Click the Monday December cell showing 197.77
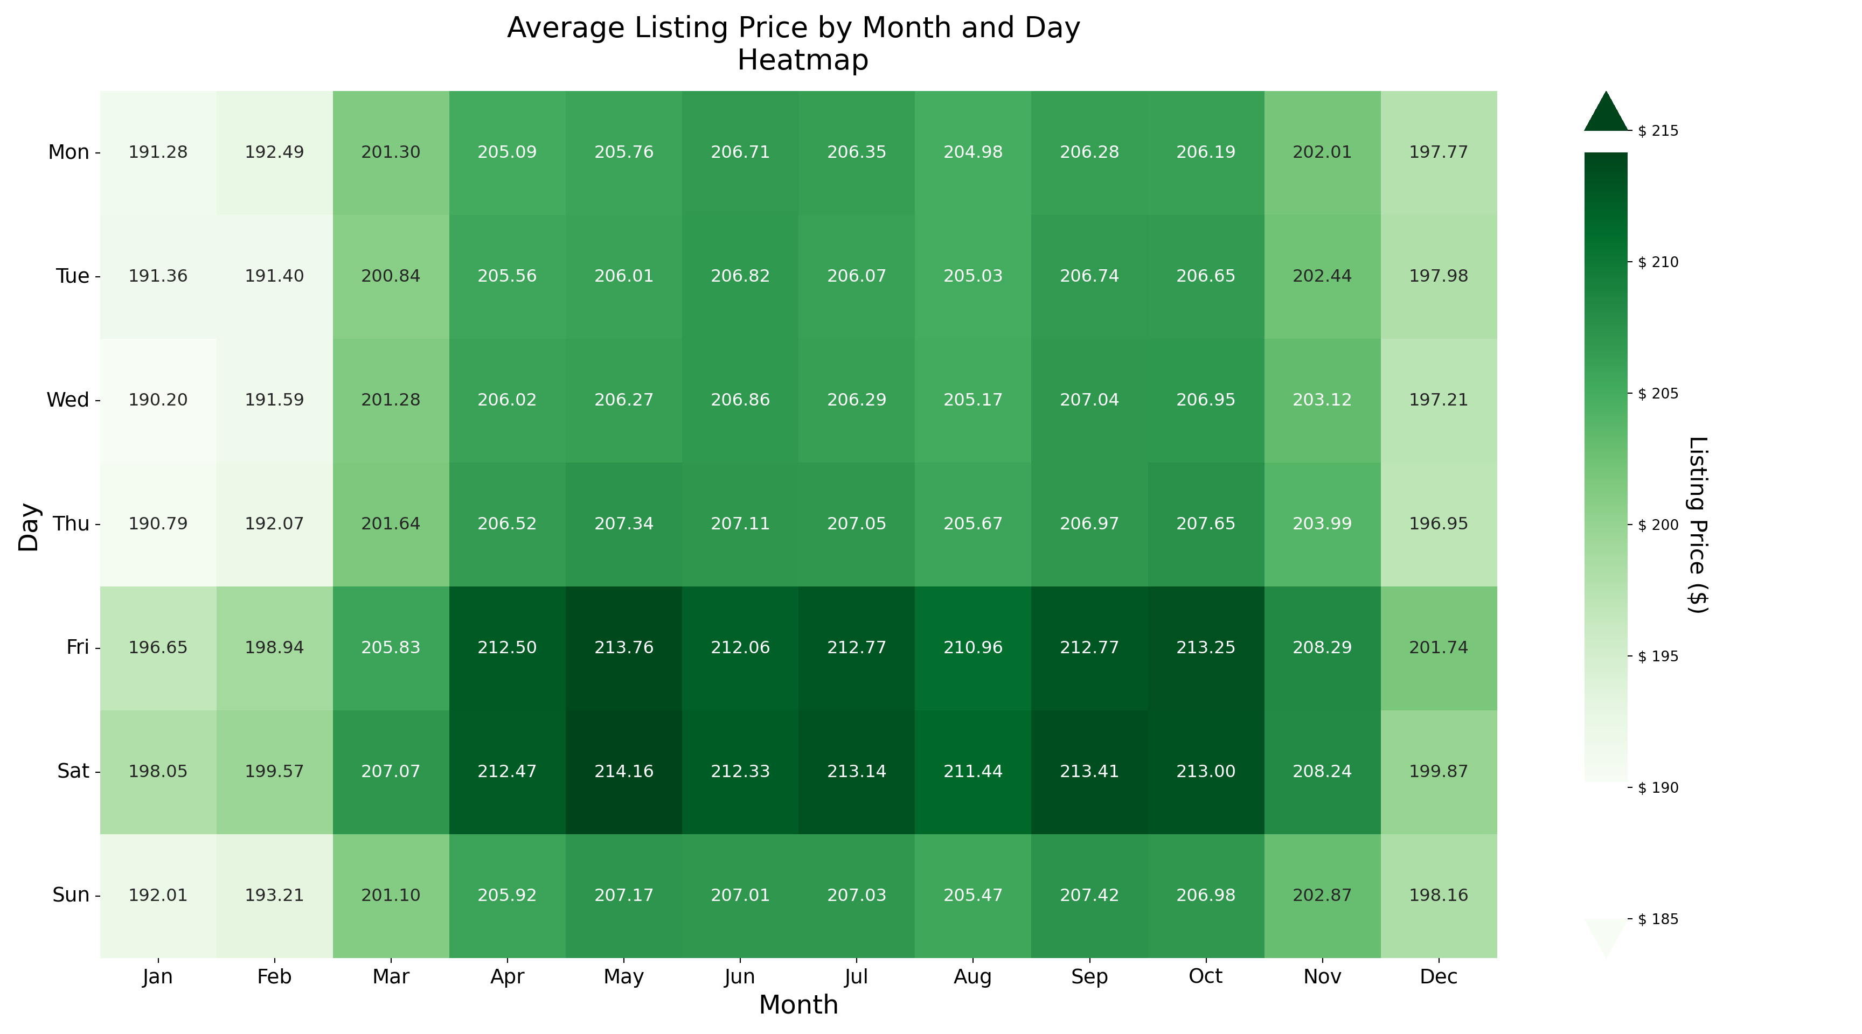 tap(1439, 152)
